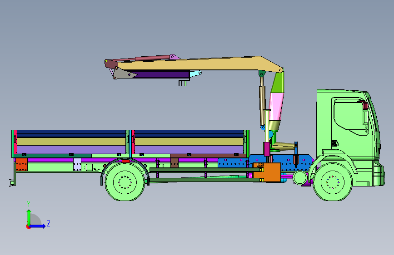Click the front wheel of the truck

pyautogui.click(x=333, y=182)
